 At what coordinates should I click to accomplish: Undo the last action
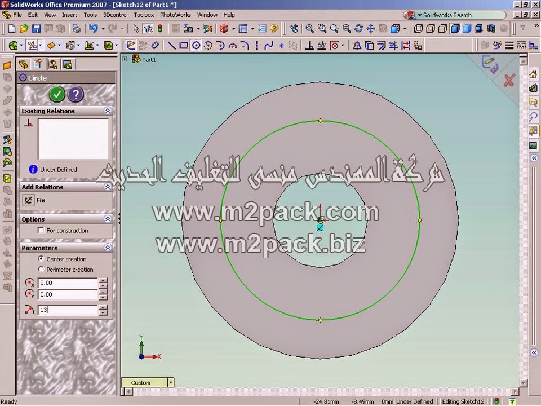93,29
